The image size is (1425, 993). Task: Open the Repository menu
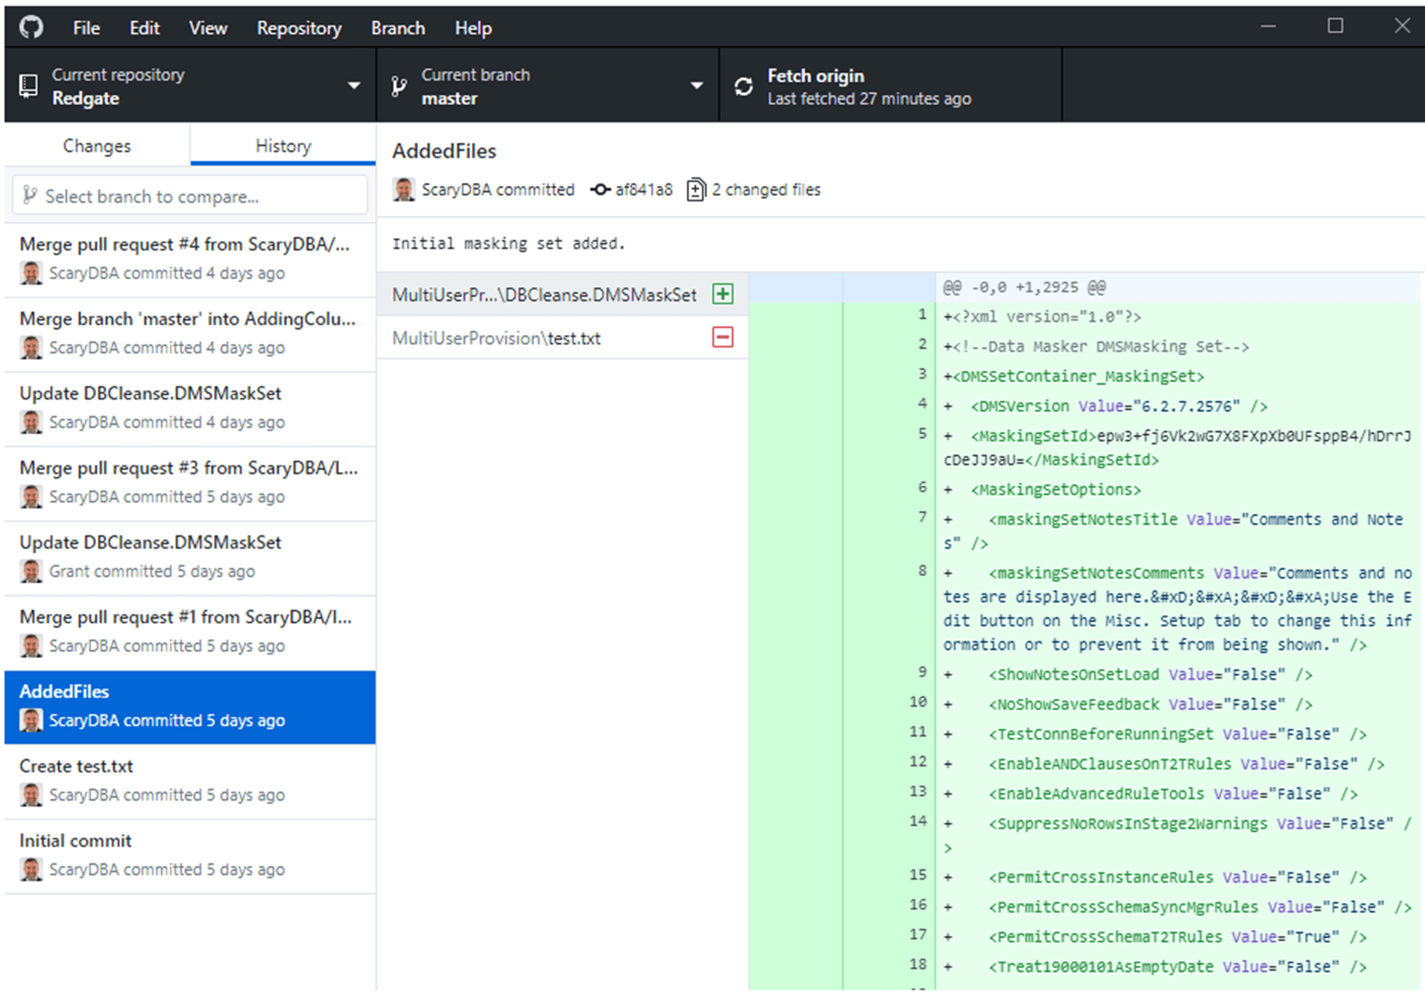pyautogui.click(x=299, y=28)
